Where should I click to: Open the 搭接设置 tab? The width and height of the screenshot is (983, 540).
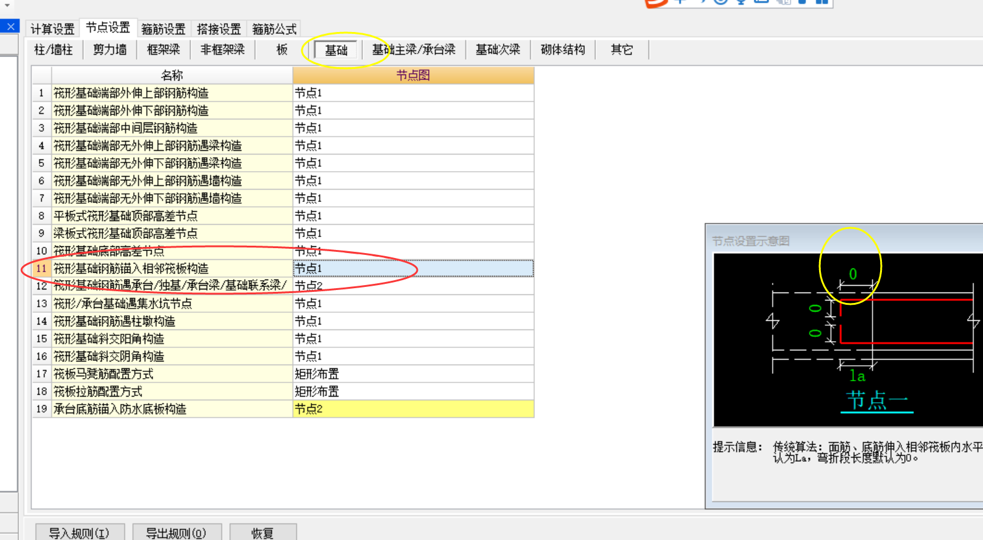[x=219, y=29]
